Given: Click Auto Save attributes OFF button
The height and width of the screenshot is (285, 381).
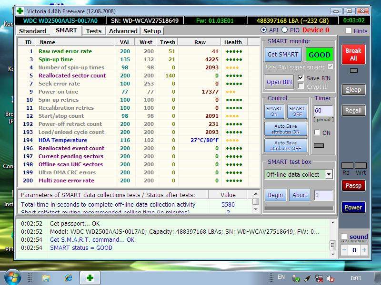Looking at the screenshot, I should (x=285, y=145).
